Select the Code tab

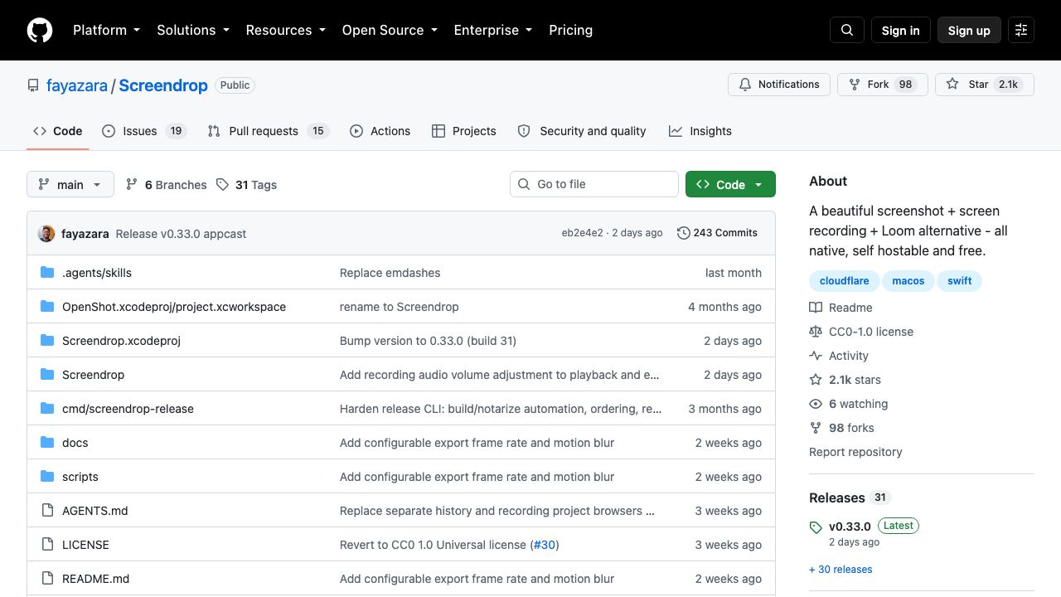(58, 131)
